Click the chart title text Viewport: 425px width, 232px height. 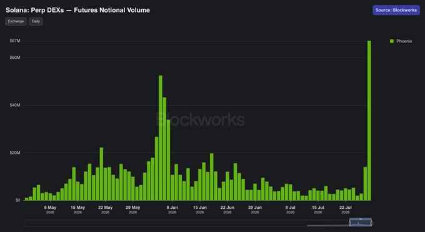(x=77, y=10)
